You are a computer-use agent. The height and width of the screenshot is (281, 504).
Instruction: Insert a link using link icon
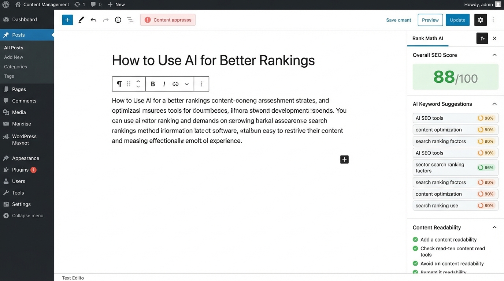(x=175, y=84)
